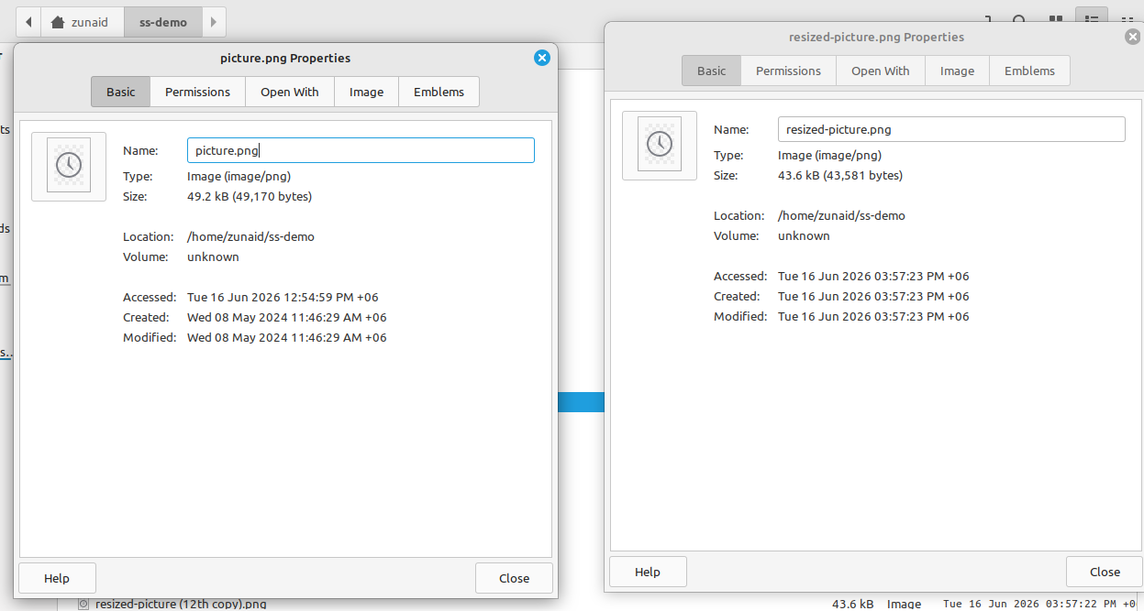Open Permissions tab in picture.png Properties

pos(197,92)
